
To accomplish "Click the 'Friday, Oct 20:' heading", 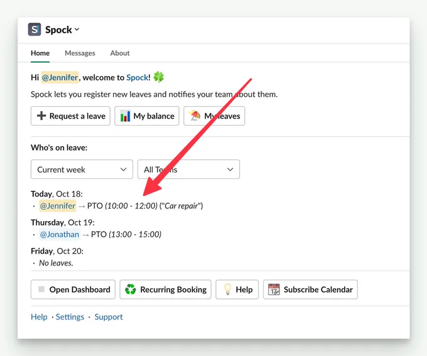I will tap(57, 251).
